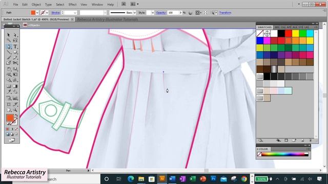Click the New Swatch icon in Swatches panel
The width and height of the screenshot is (328, 184).
(302, 141)
